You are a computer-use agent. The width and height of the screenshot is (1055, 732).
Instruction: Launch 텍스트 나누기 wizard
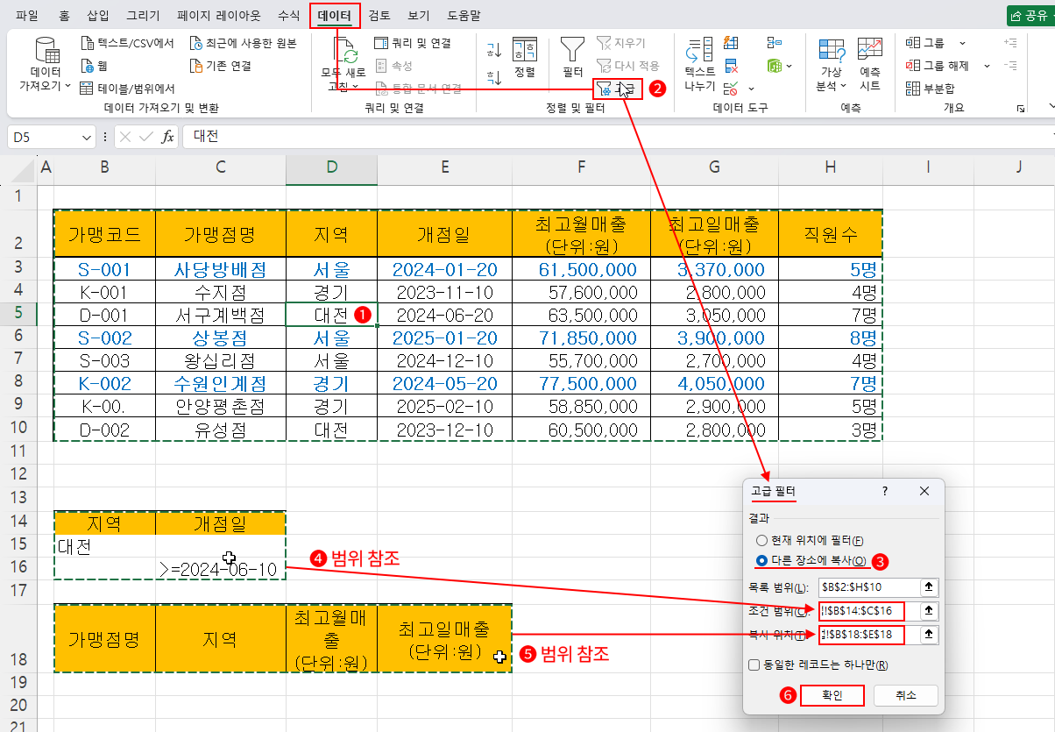[x=699, y=64]
